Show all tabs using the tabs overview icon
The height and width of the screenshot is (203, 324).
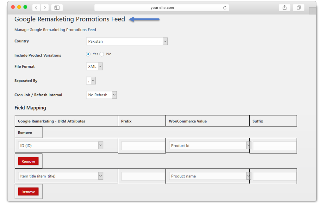click(x=299, y=8)
